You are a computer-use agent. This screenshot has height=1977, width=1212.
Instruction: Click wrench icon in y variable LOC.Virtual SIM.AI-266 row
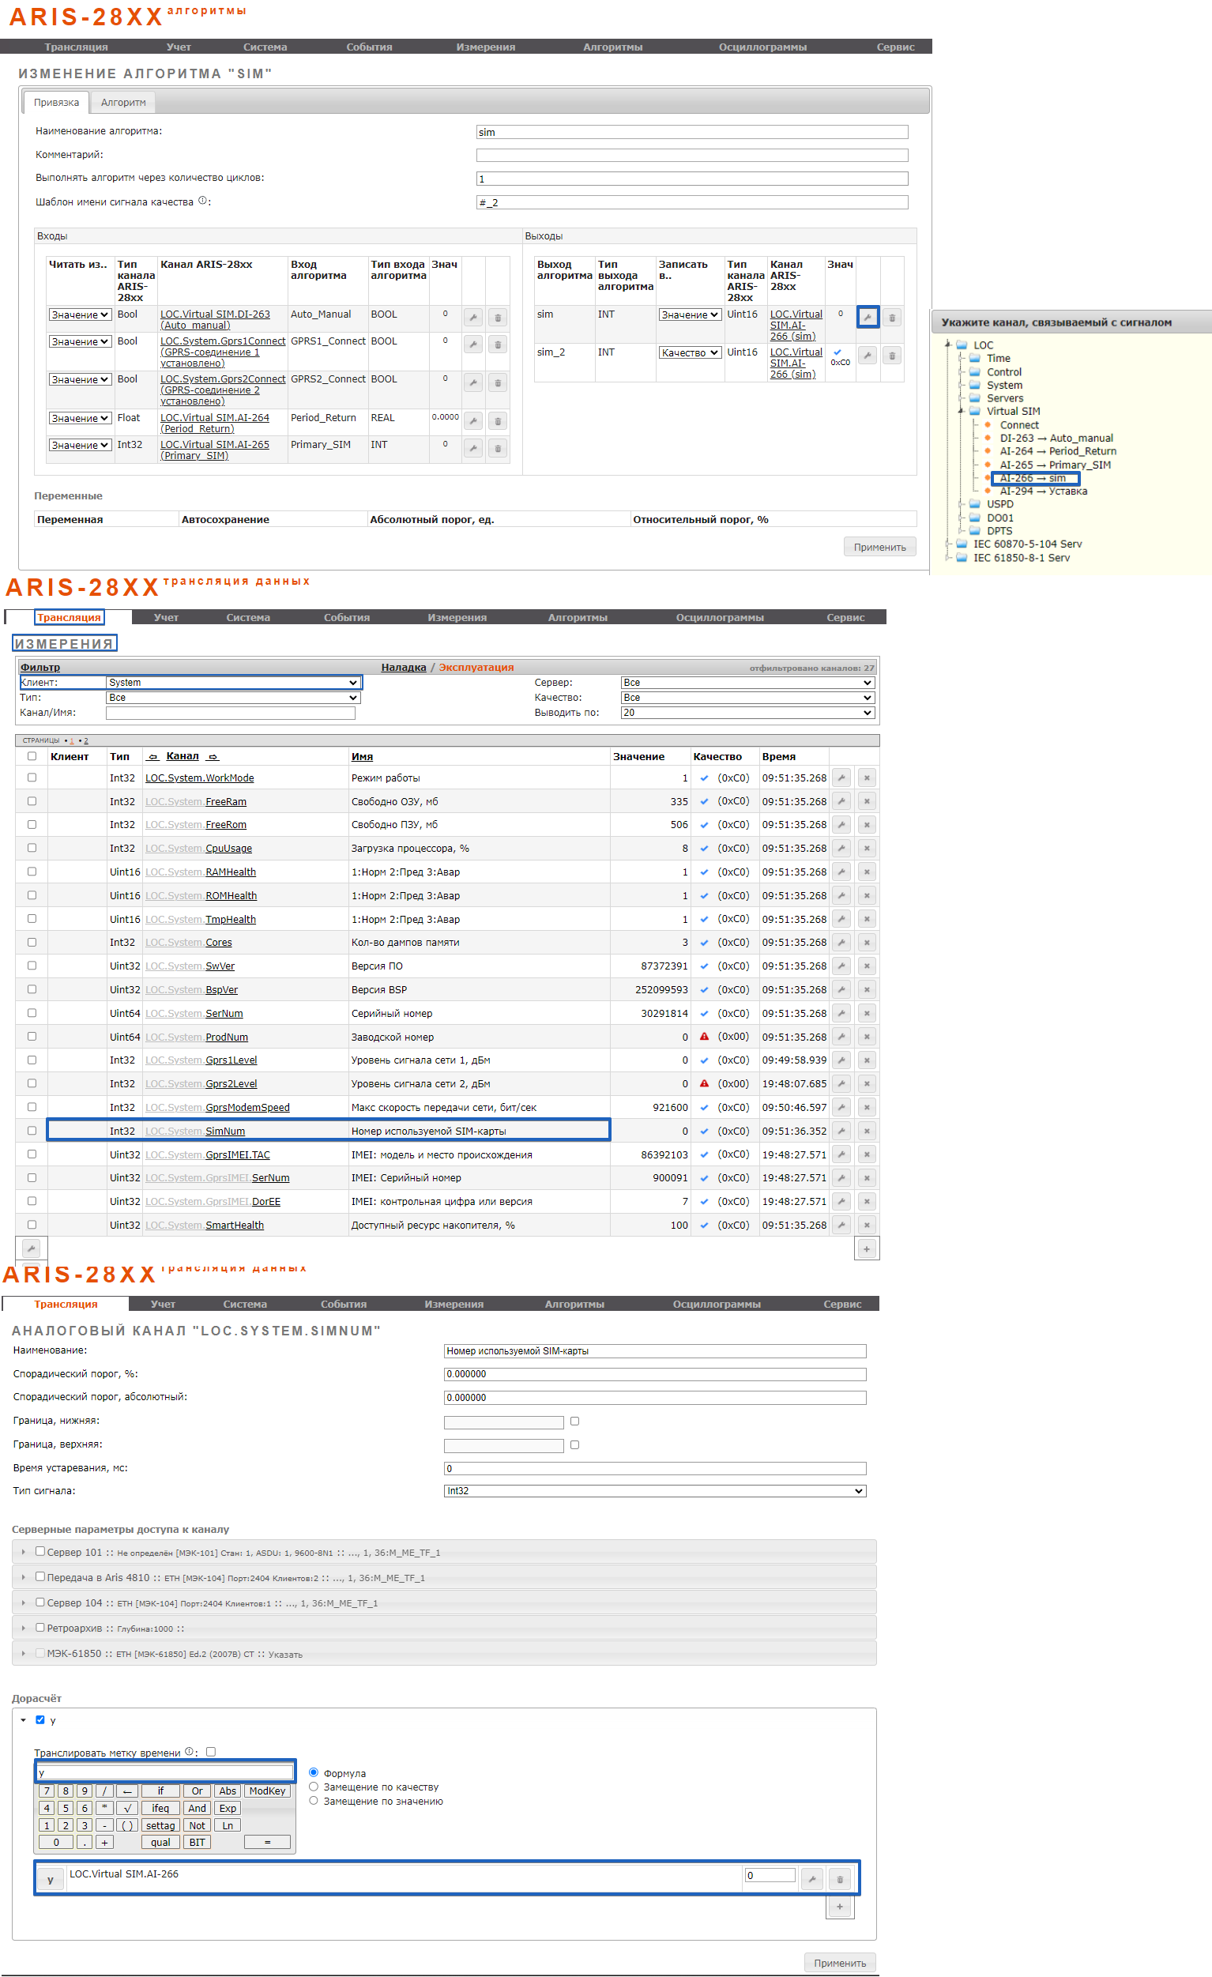pyautogui.click(x=812, y=1878)
